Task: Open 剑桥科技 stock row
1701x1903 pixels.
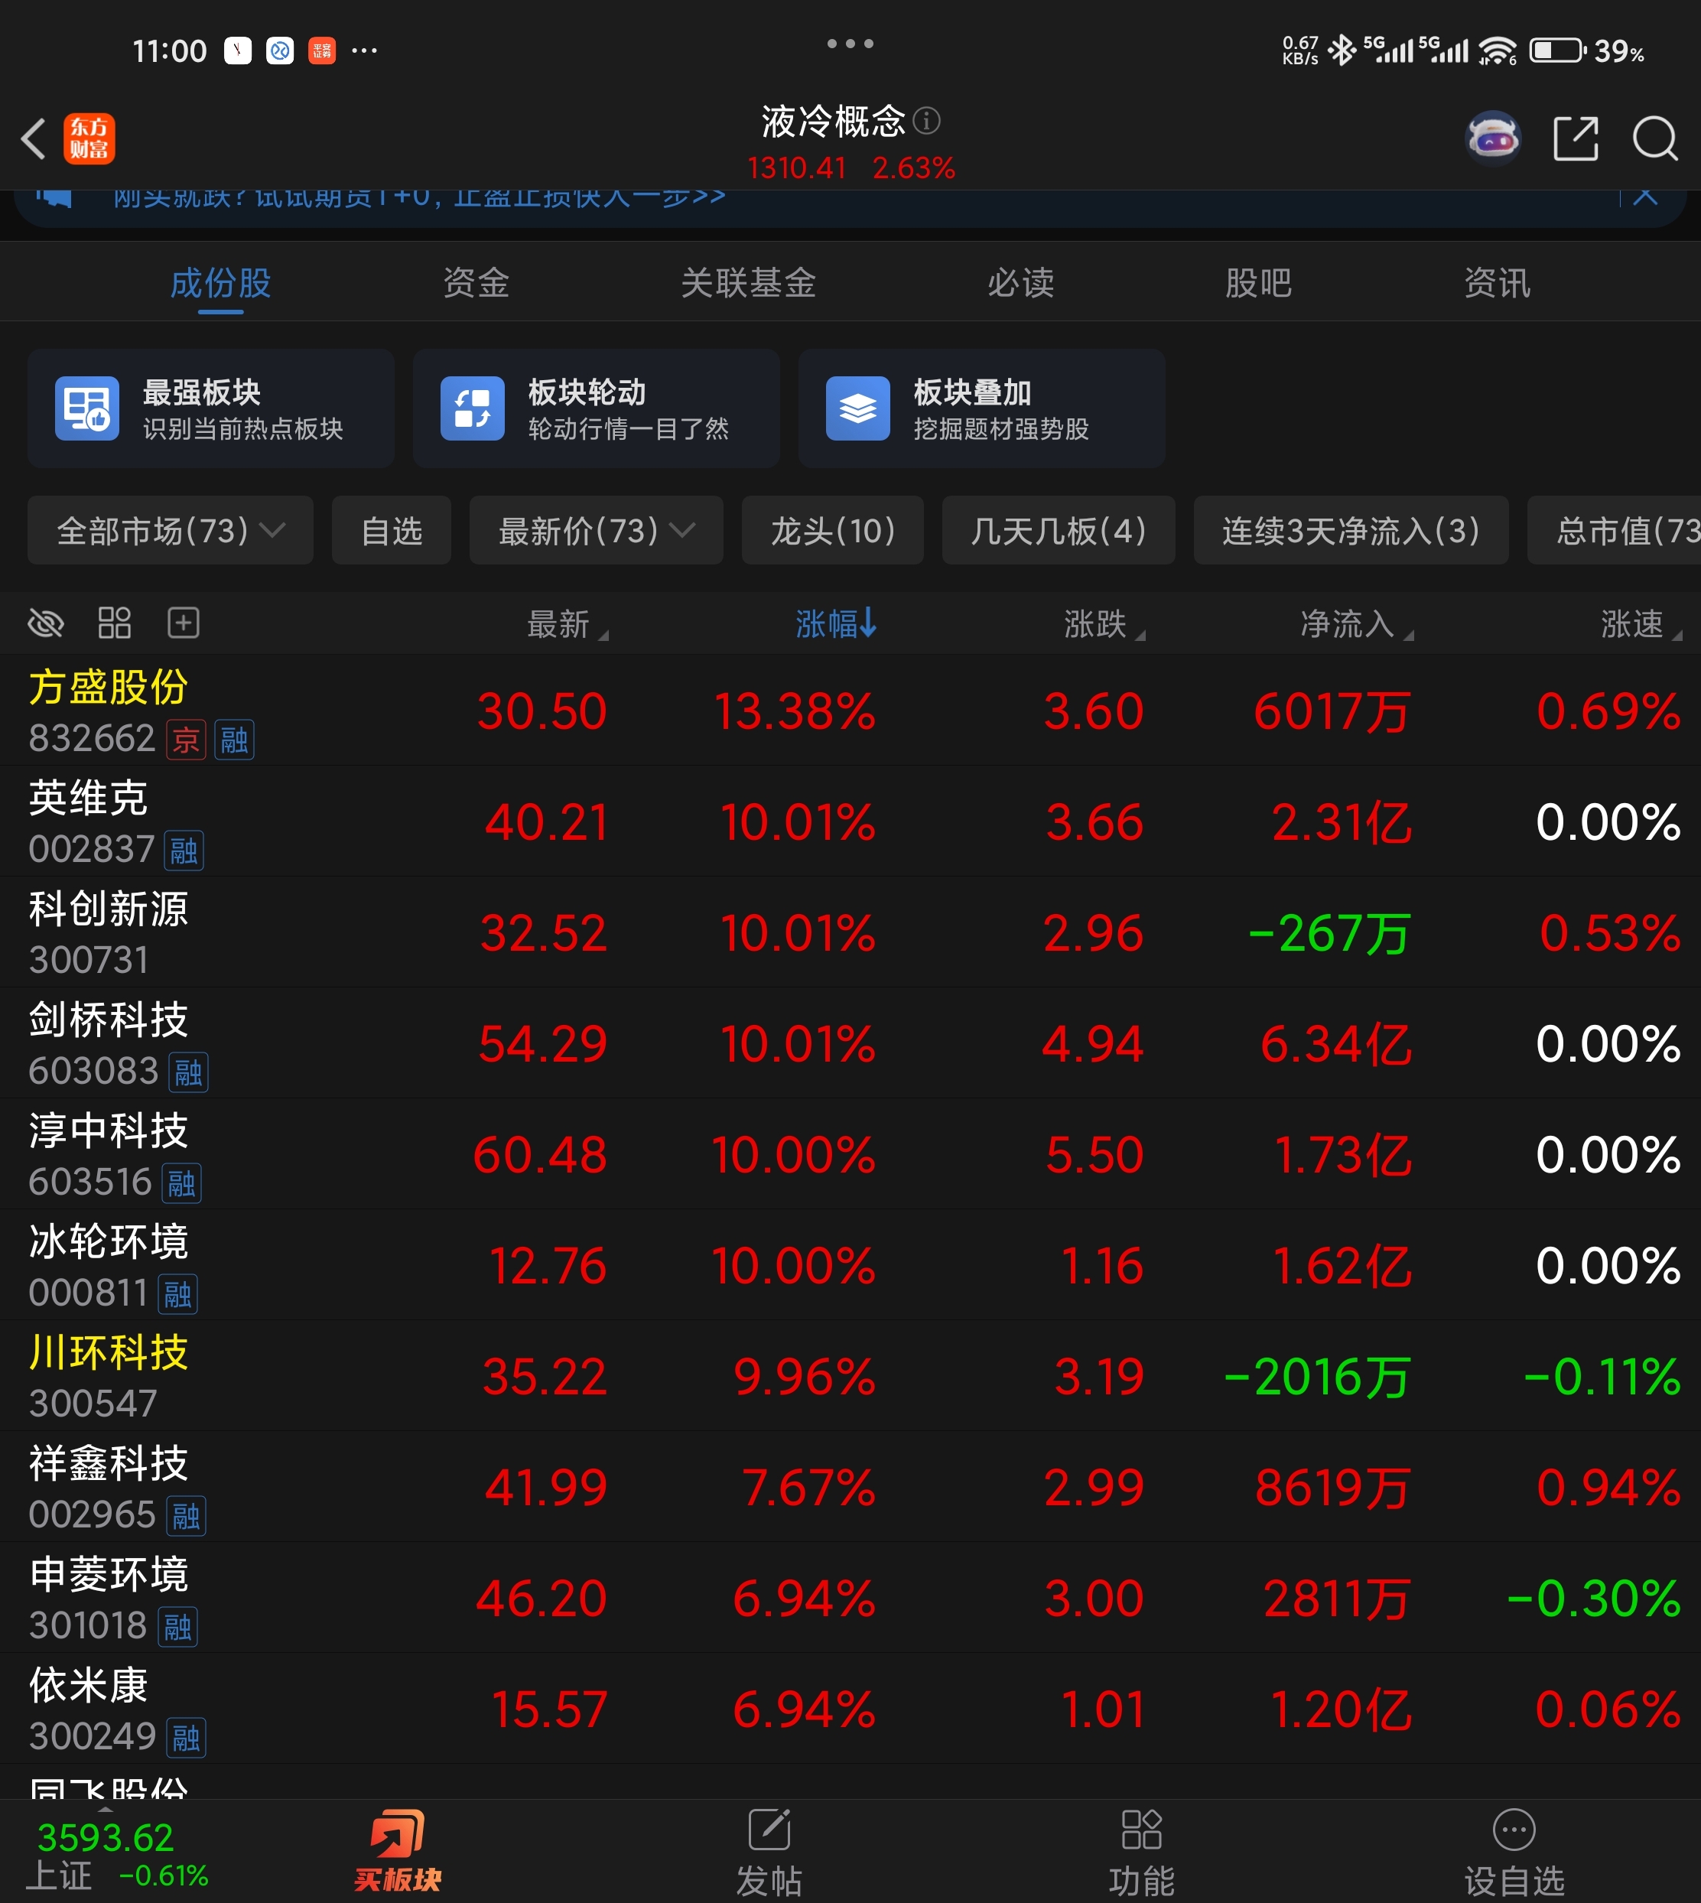Action: [850, 1043]
